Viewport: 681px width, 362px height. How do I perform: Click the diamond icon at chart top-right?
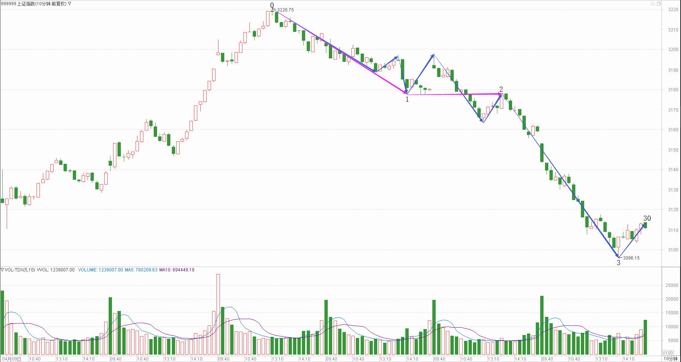653,4
